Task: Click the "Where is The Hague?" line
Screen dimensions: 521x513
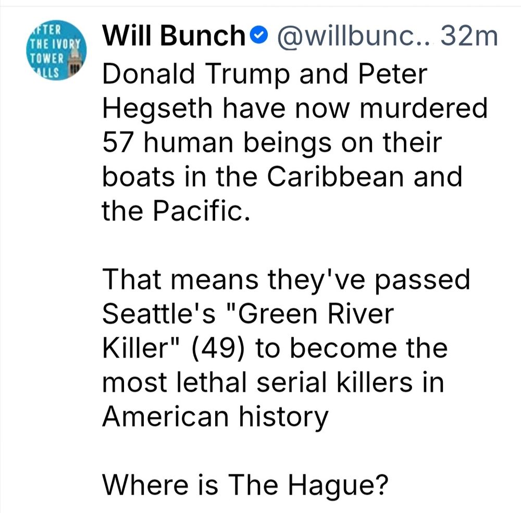Action: coord(245,486)
